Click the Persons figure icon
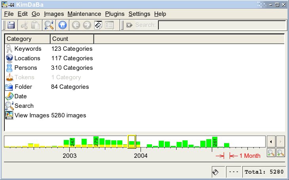This screenshot has height=180, width=289. (9, 68)
